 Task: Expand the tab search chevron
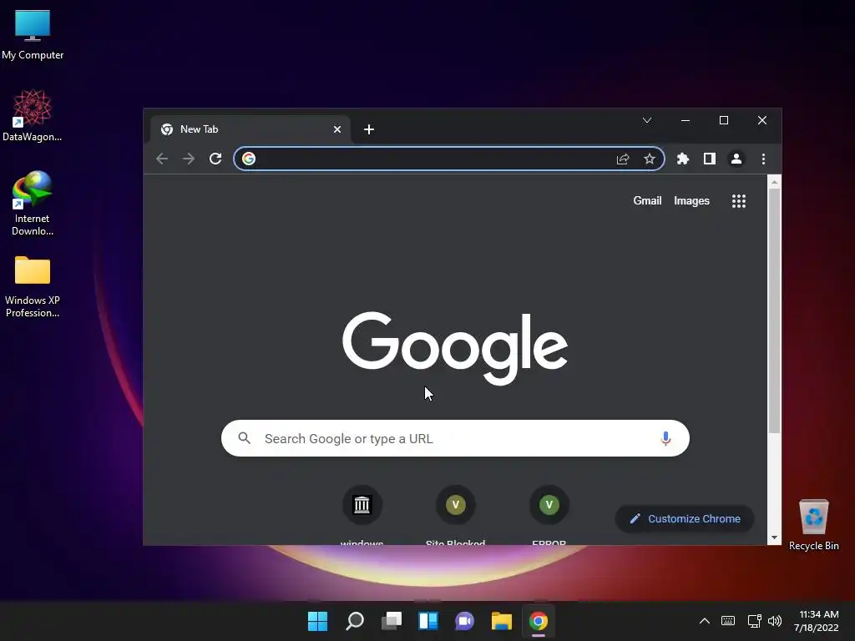pyautogui.click(x=647, y=120)
